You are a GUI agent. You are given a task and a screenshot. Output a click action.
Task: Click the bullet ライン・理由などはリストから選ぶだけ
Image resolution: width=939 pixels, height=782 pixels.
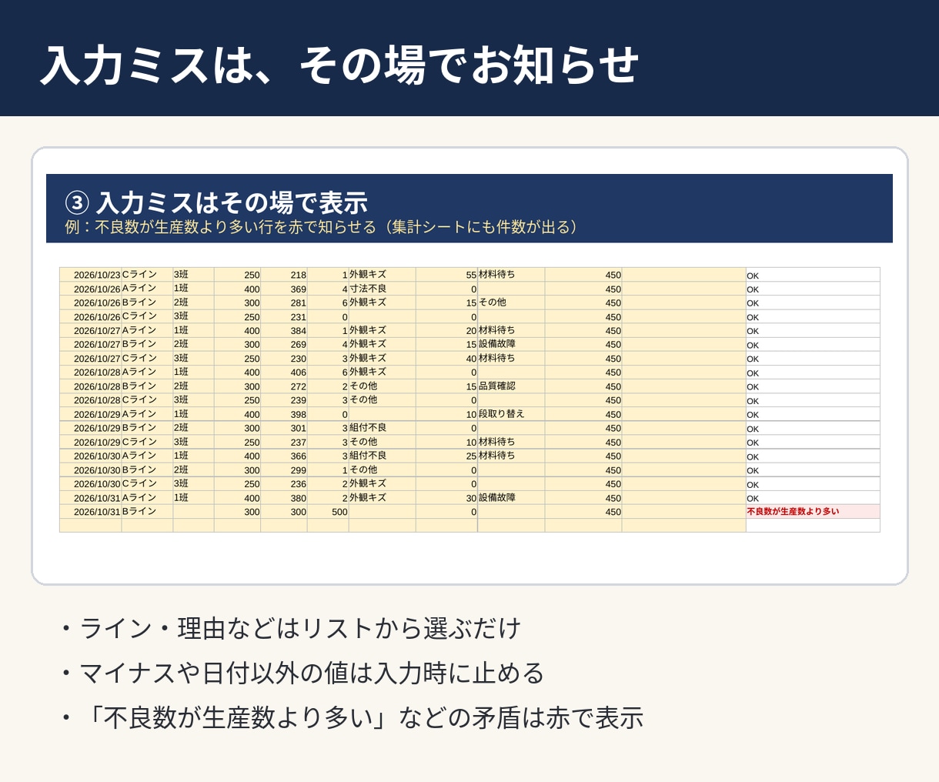[x=292, y=629]
